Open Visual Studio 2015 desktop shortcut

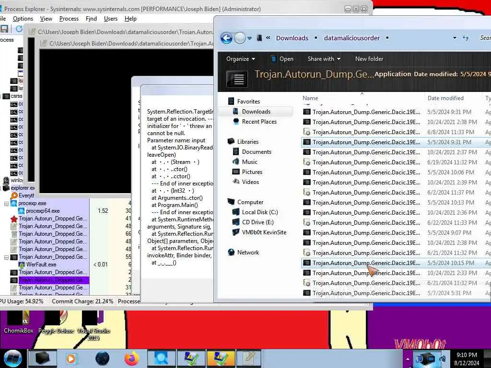(x=94, y=326)
